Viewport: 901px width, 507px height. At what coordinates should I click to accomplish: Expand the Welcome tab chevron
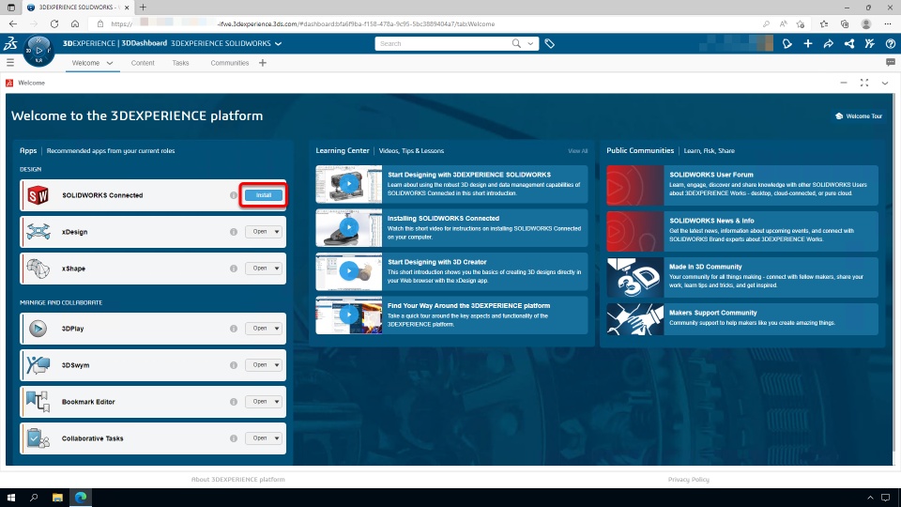tap(110, 63)
